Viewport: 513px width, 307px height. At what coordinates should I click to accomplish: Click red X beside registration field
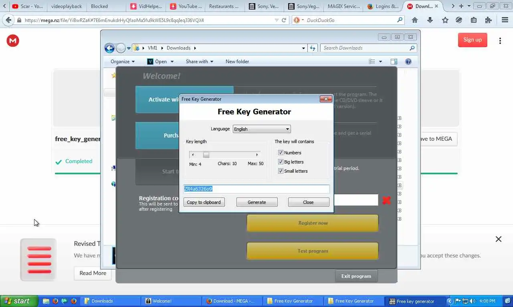click(386, 200)
